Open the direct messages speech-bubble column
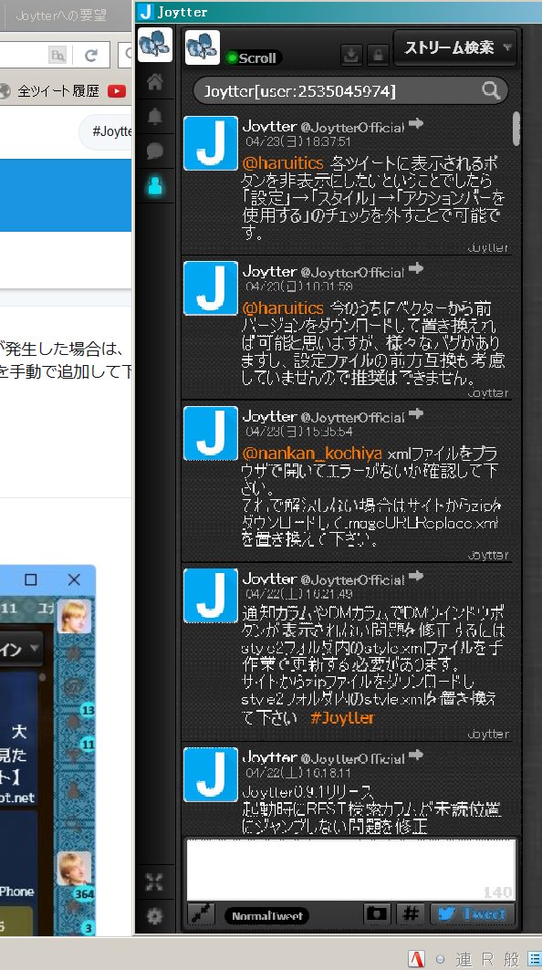542x970 pixels. tap(155, 151)
